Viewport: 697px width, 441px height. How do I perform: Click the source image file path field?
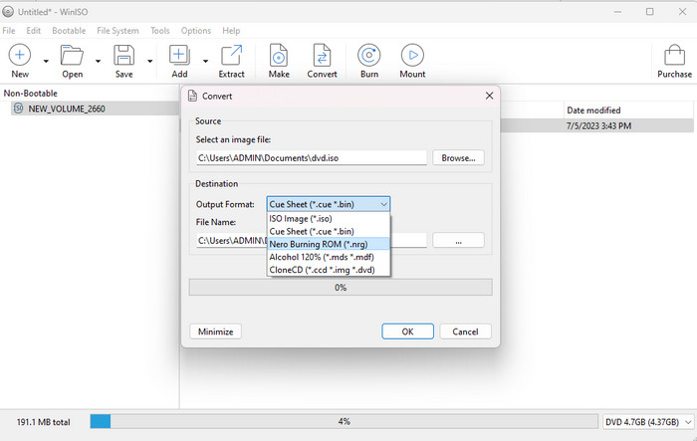click(x=312, y=158)
